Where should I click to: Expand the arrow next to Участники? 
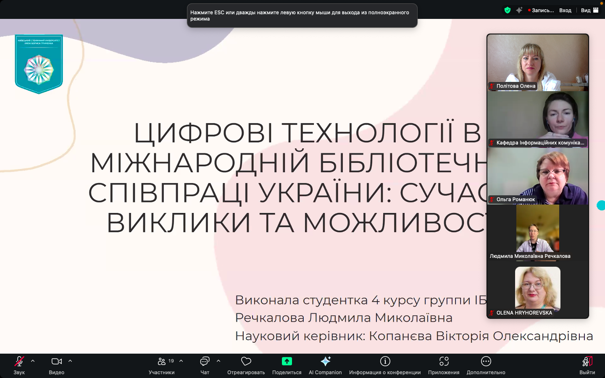(x=181, y=361)
